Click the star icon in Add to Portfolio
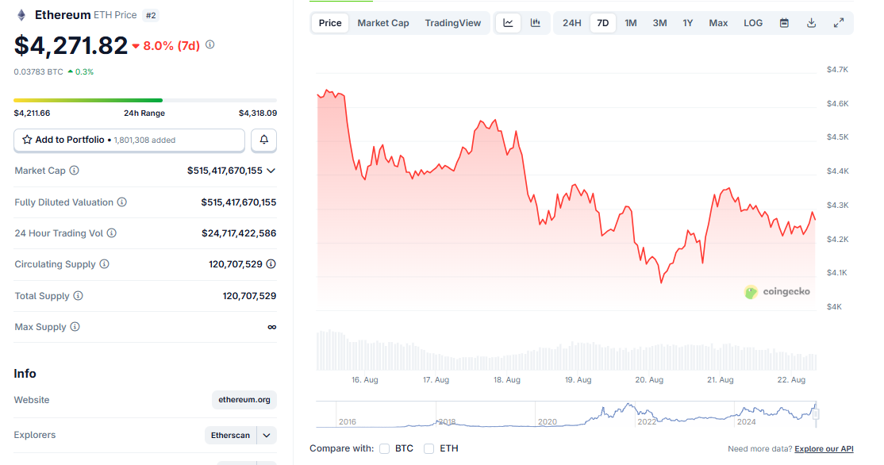 tap(26, 140)
